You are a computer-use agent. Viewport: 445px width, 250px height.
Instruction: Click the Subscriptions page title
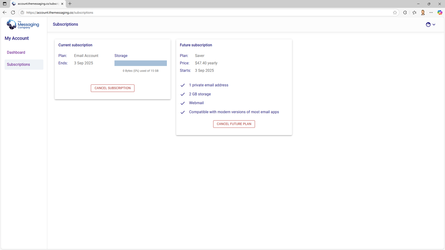pos(65,24)
